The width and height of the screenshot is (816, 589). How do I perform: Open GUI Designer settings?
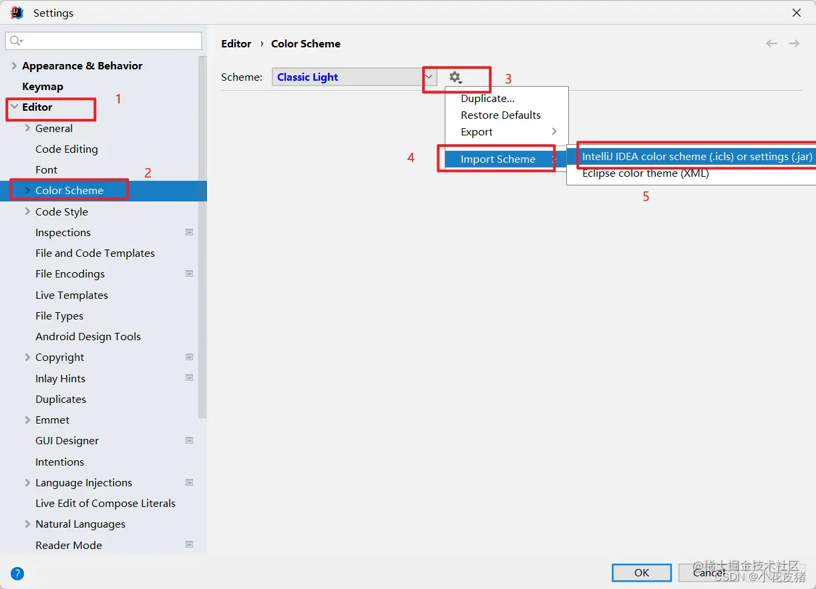(x=67, y=440)
